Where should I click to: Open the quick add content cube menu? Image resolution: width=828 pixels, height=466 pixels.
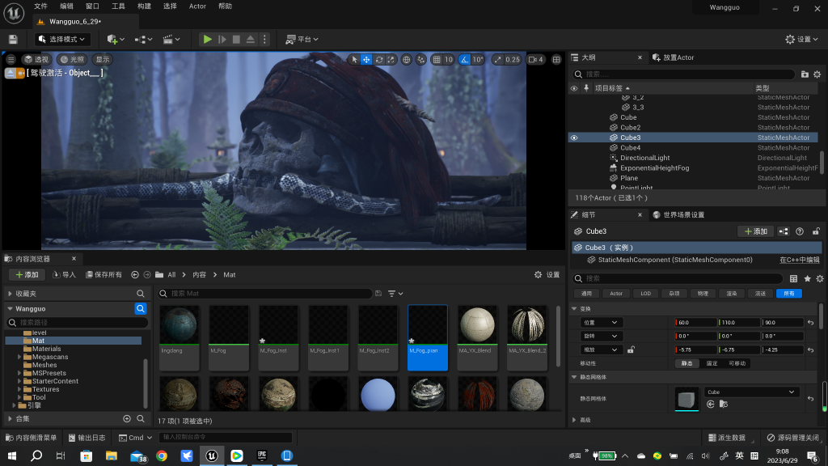click(115, 39)
